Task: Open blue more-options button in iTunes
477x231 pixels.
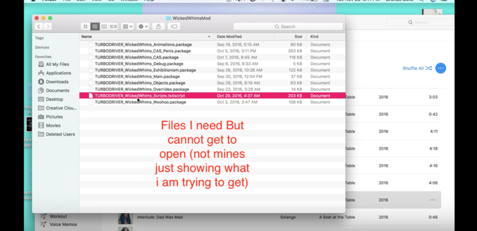Action: tap(441, 68)
